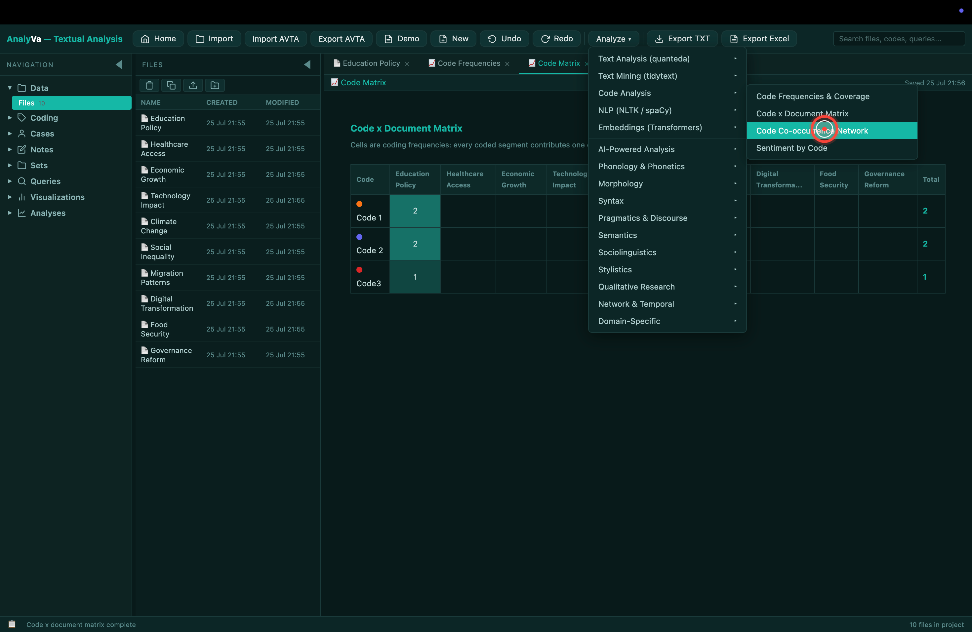Open the Migration Patterns file row
972x632 pixels.
click(x=228, y=278)
